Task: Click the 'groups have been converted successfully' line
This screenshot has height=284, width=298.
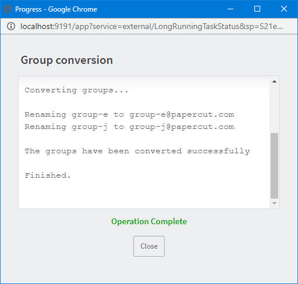Action: click(137, 151)
